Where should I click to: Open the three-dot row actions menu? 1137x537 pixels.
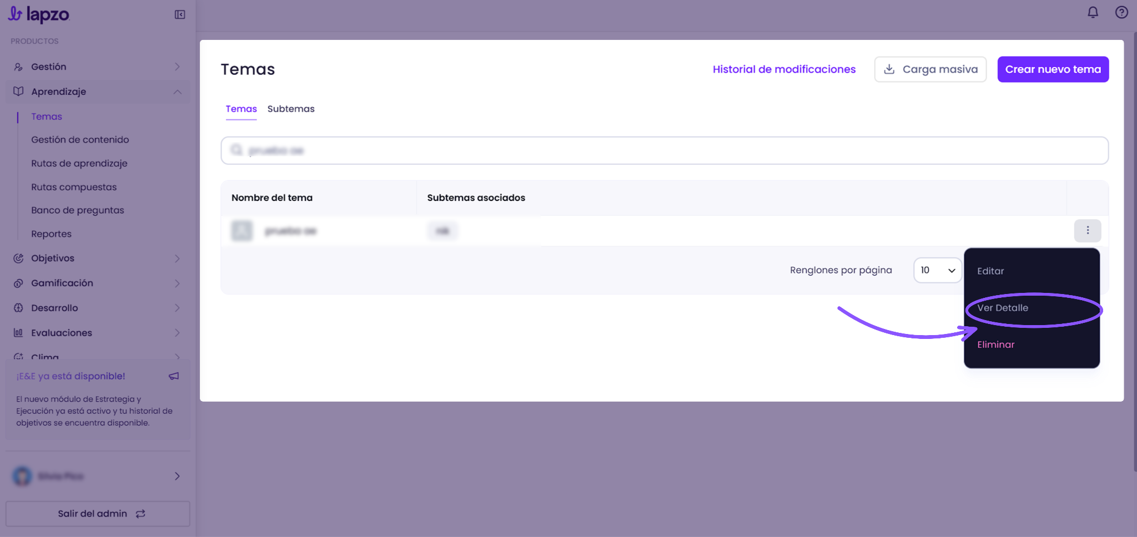[1087, 231]
